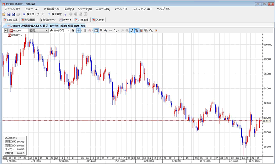
Task: Open the リサーチ(R) menu
Action: coord(85,9)
